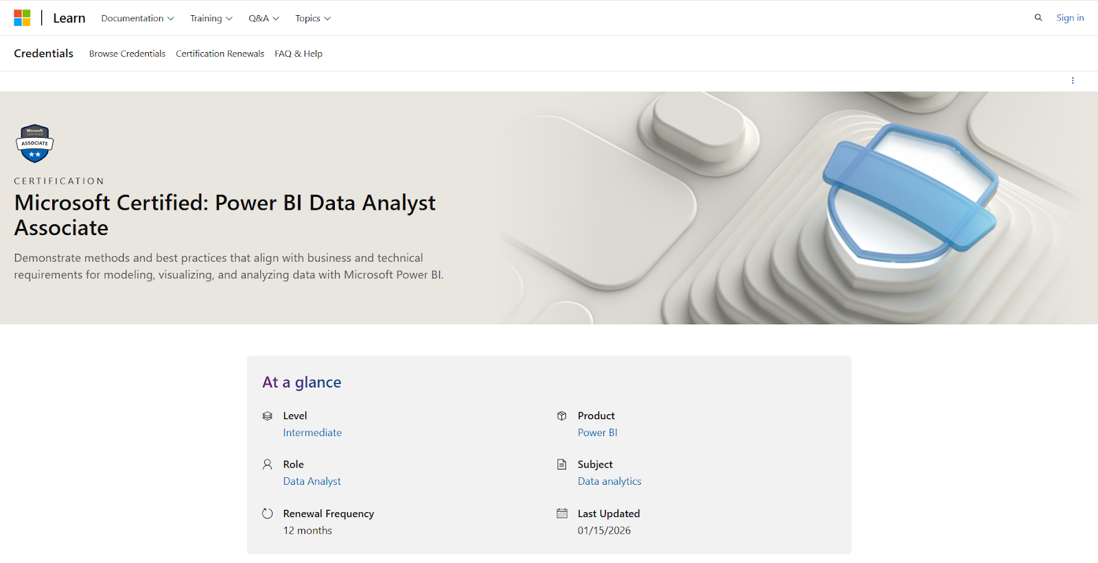Click the 'Last Updated' label
The height and width of the screenshot is (563, 1098).
(609, 514)
